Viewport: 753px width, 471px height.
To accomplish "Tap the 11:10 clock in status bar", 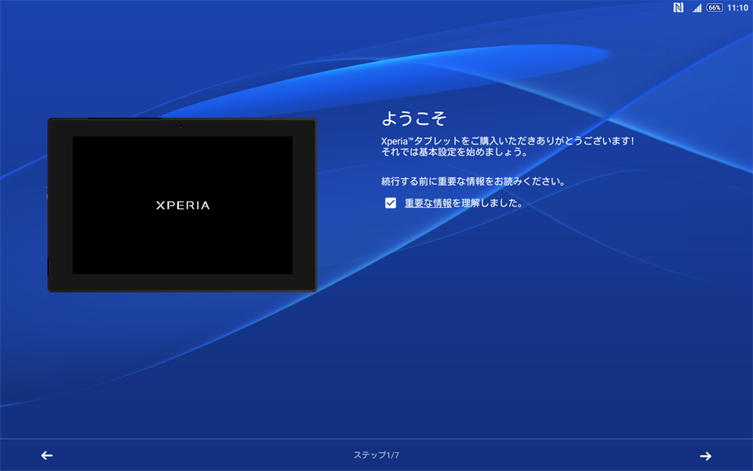I will coord(737,8).
